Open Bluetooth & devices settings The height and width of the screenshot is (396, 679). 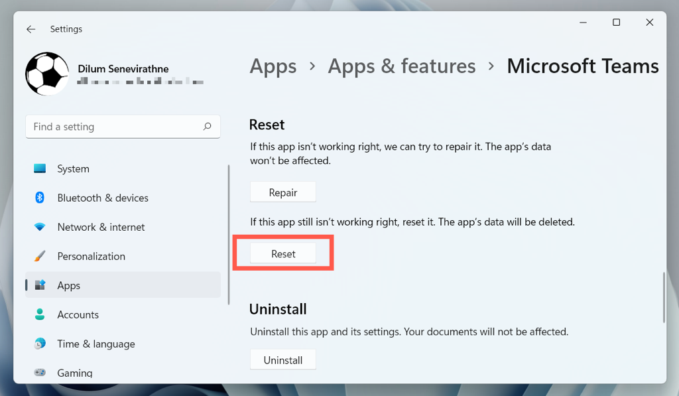point(103,198)
